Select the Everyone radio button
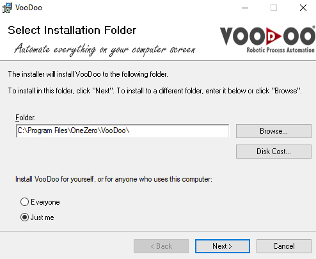The height and width of the screenshot is (259, 316). pos(24,201)
